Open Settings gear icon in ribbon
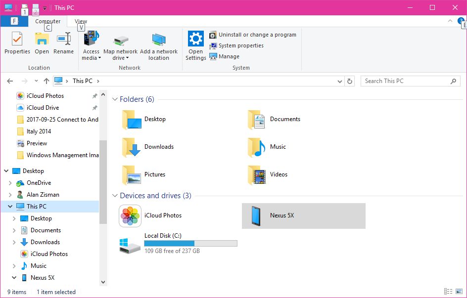This screenshot has height=298, width=467. pos(195,45)
